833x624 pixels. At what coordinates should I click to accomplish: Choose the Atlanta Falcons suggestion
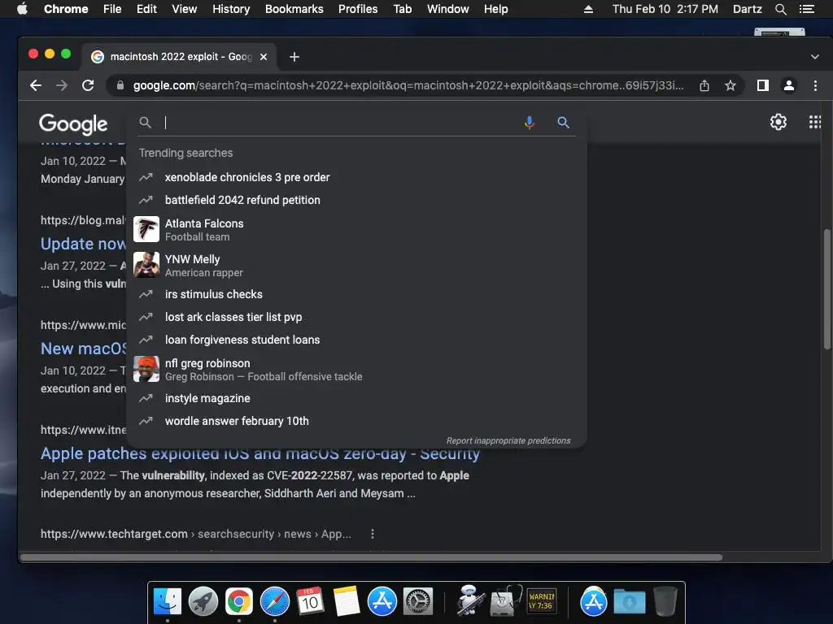click(x=356, y=229)
